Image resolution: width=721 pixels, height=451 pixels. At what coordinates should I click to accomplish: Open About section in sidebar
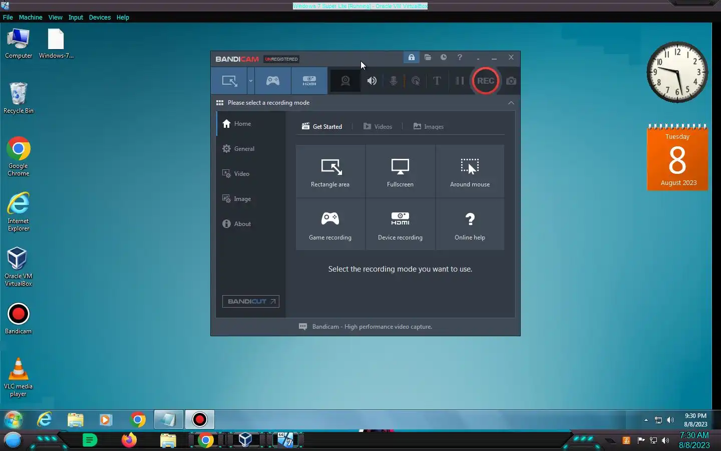click(x=251, y=224)
